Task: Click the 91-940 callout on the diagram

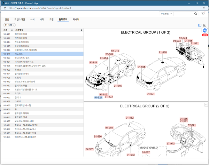Action: click(183, 38)
